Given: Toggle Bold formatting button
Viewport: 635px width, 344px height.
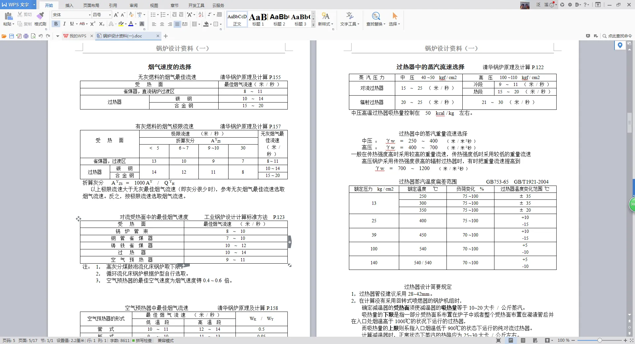Looking at the screenshot, I should coord(56,24).
